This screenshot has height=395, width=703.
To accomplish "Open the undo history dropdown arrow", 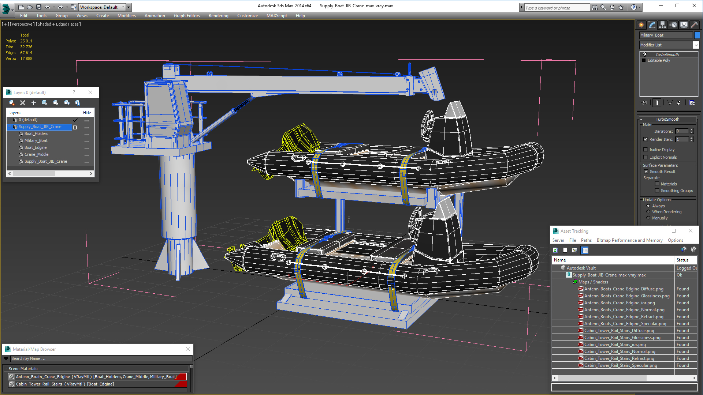I will coord(54,7).
